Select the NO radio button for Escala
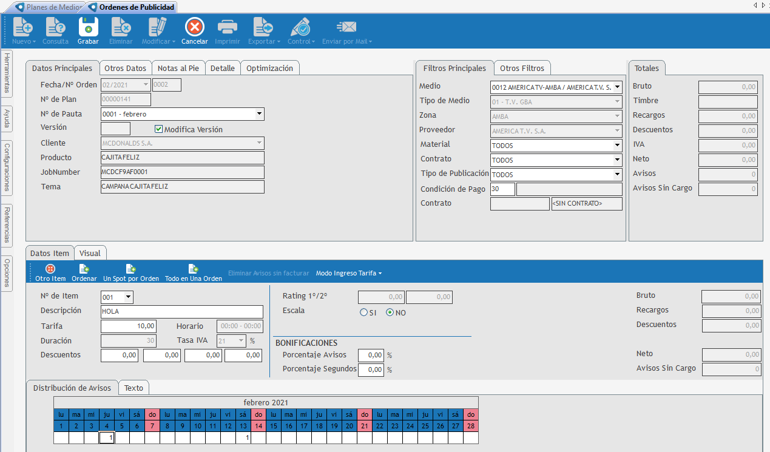Viewport: 770px width, 452px height. (390, 312)
